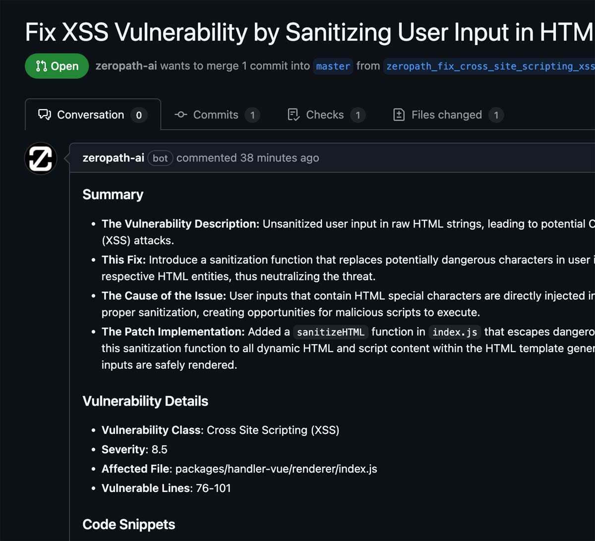Click the master base branch link

point(333,66)
